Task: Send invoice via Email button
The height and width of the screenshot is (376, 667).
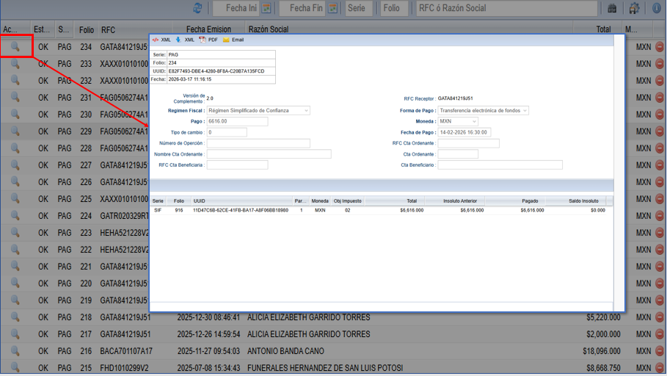Action: [233, 40]
